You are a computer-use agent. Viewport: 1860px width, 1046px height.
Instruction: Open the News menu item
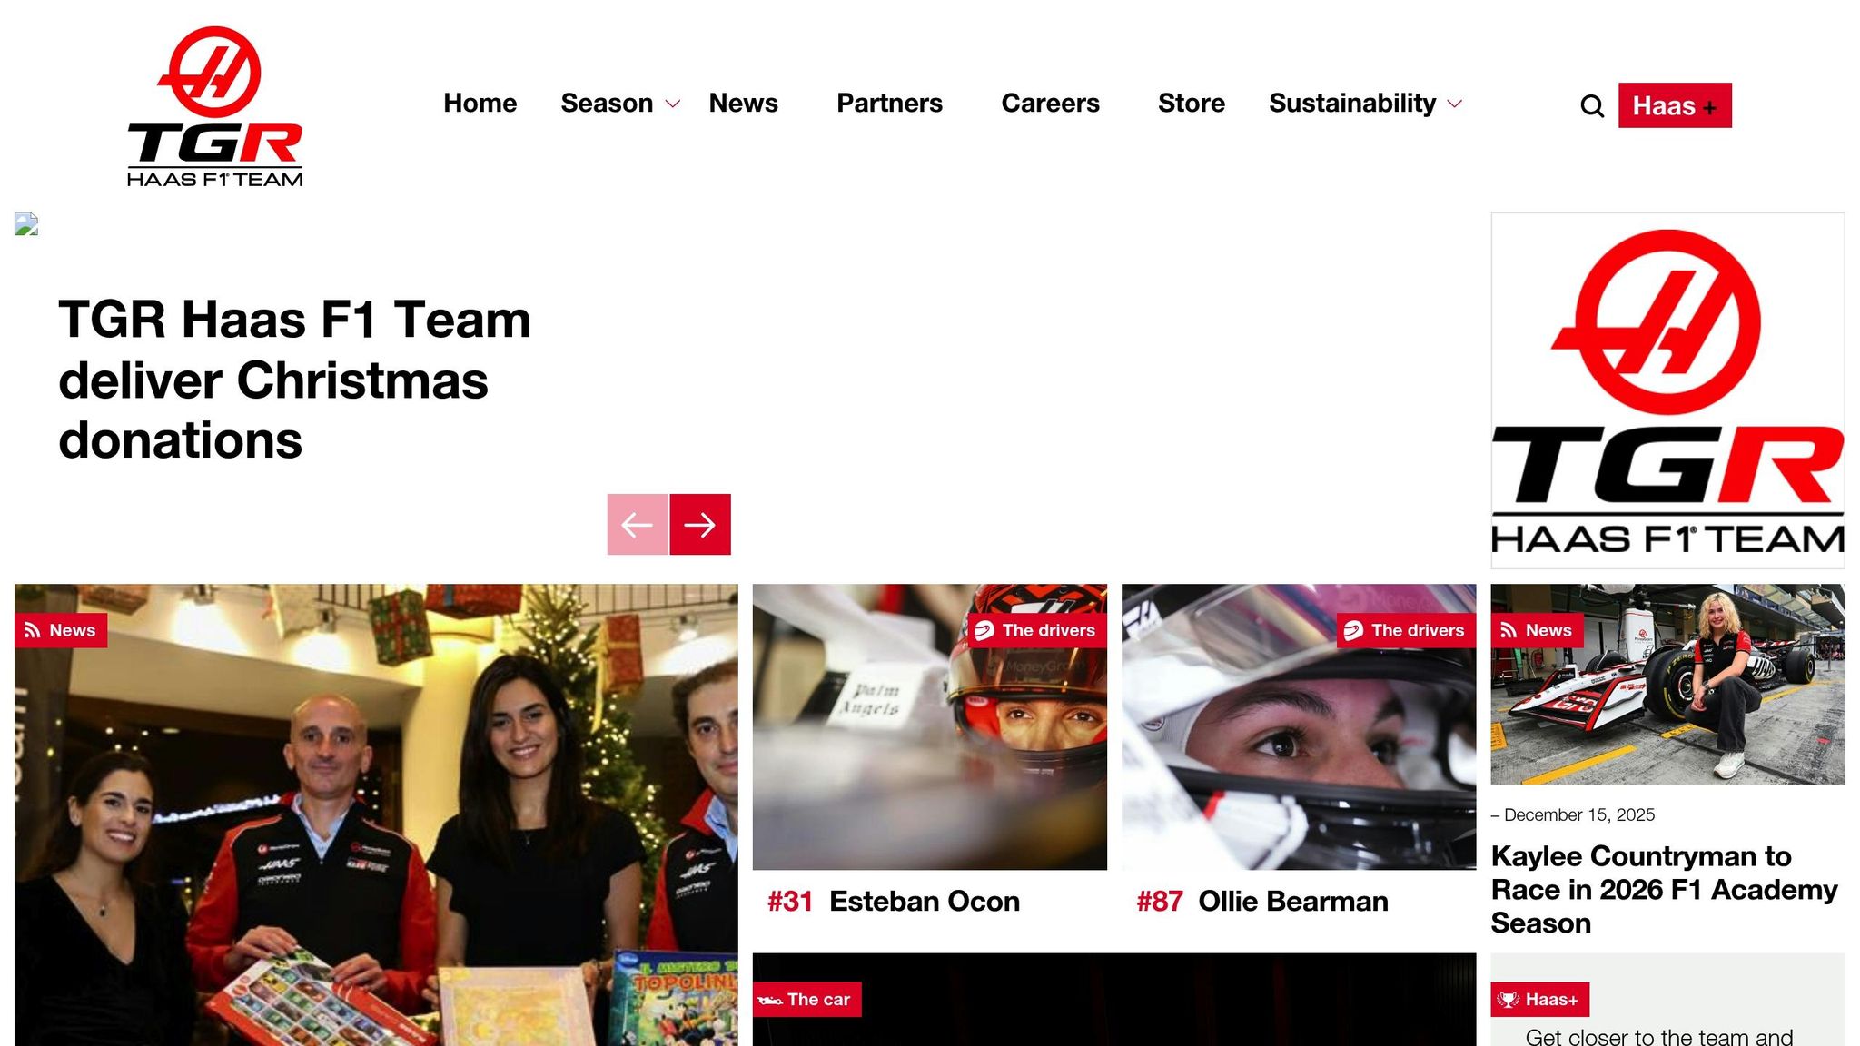click(x=743, y=104)
